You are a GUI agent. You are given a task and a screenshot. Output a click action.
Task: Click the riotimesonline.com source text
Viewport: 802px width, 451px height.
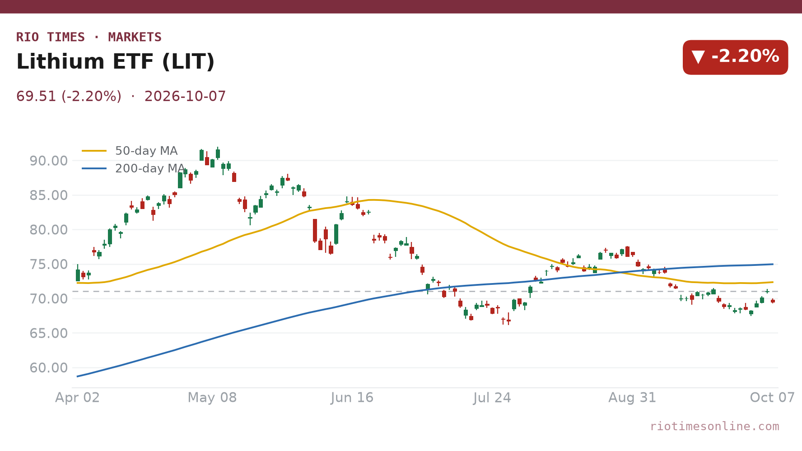(x=714, y=427)
